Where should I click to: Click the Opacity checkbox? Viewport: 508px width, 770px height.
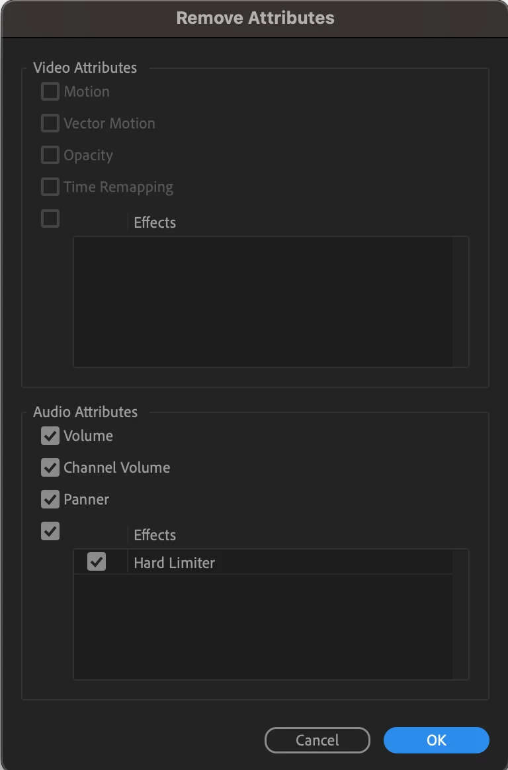tap(50, 155)
